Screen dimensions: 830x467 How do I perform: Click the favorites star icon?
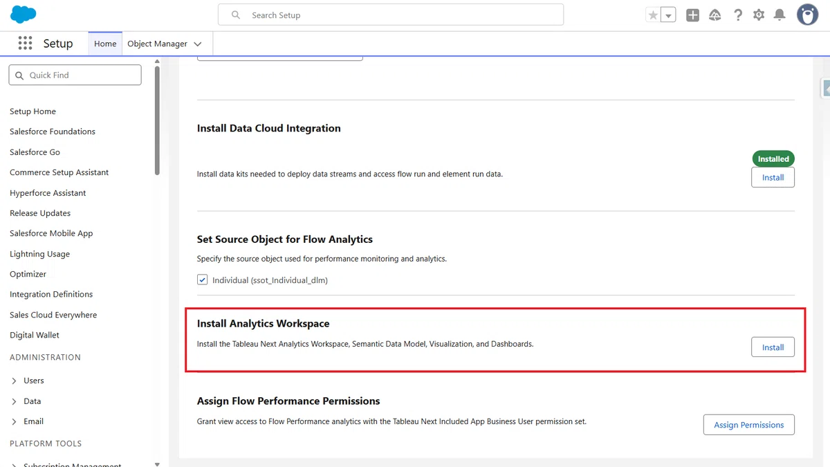(x=653, y=15)
